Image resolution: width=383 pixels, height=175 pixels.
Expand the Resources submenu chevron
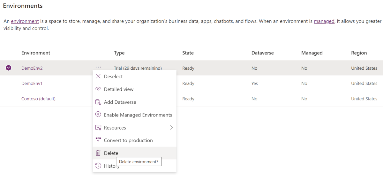tap(171, 128)
